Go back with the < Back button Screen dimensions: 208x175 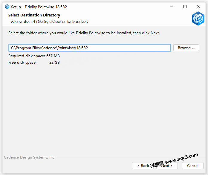point(143,165)
